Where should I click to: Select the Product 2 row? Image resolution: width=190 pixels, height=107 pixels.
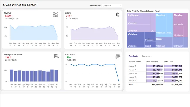point(155,77)
